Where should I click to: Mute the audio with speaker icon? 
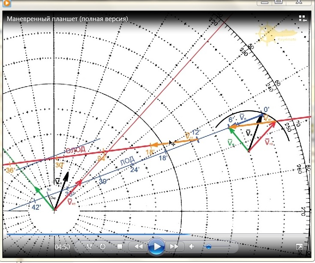[192, 247]
